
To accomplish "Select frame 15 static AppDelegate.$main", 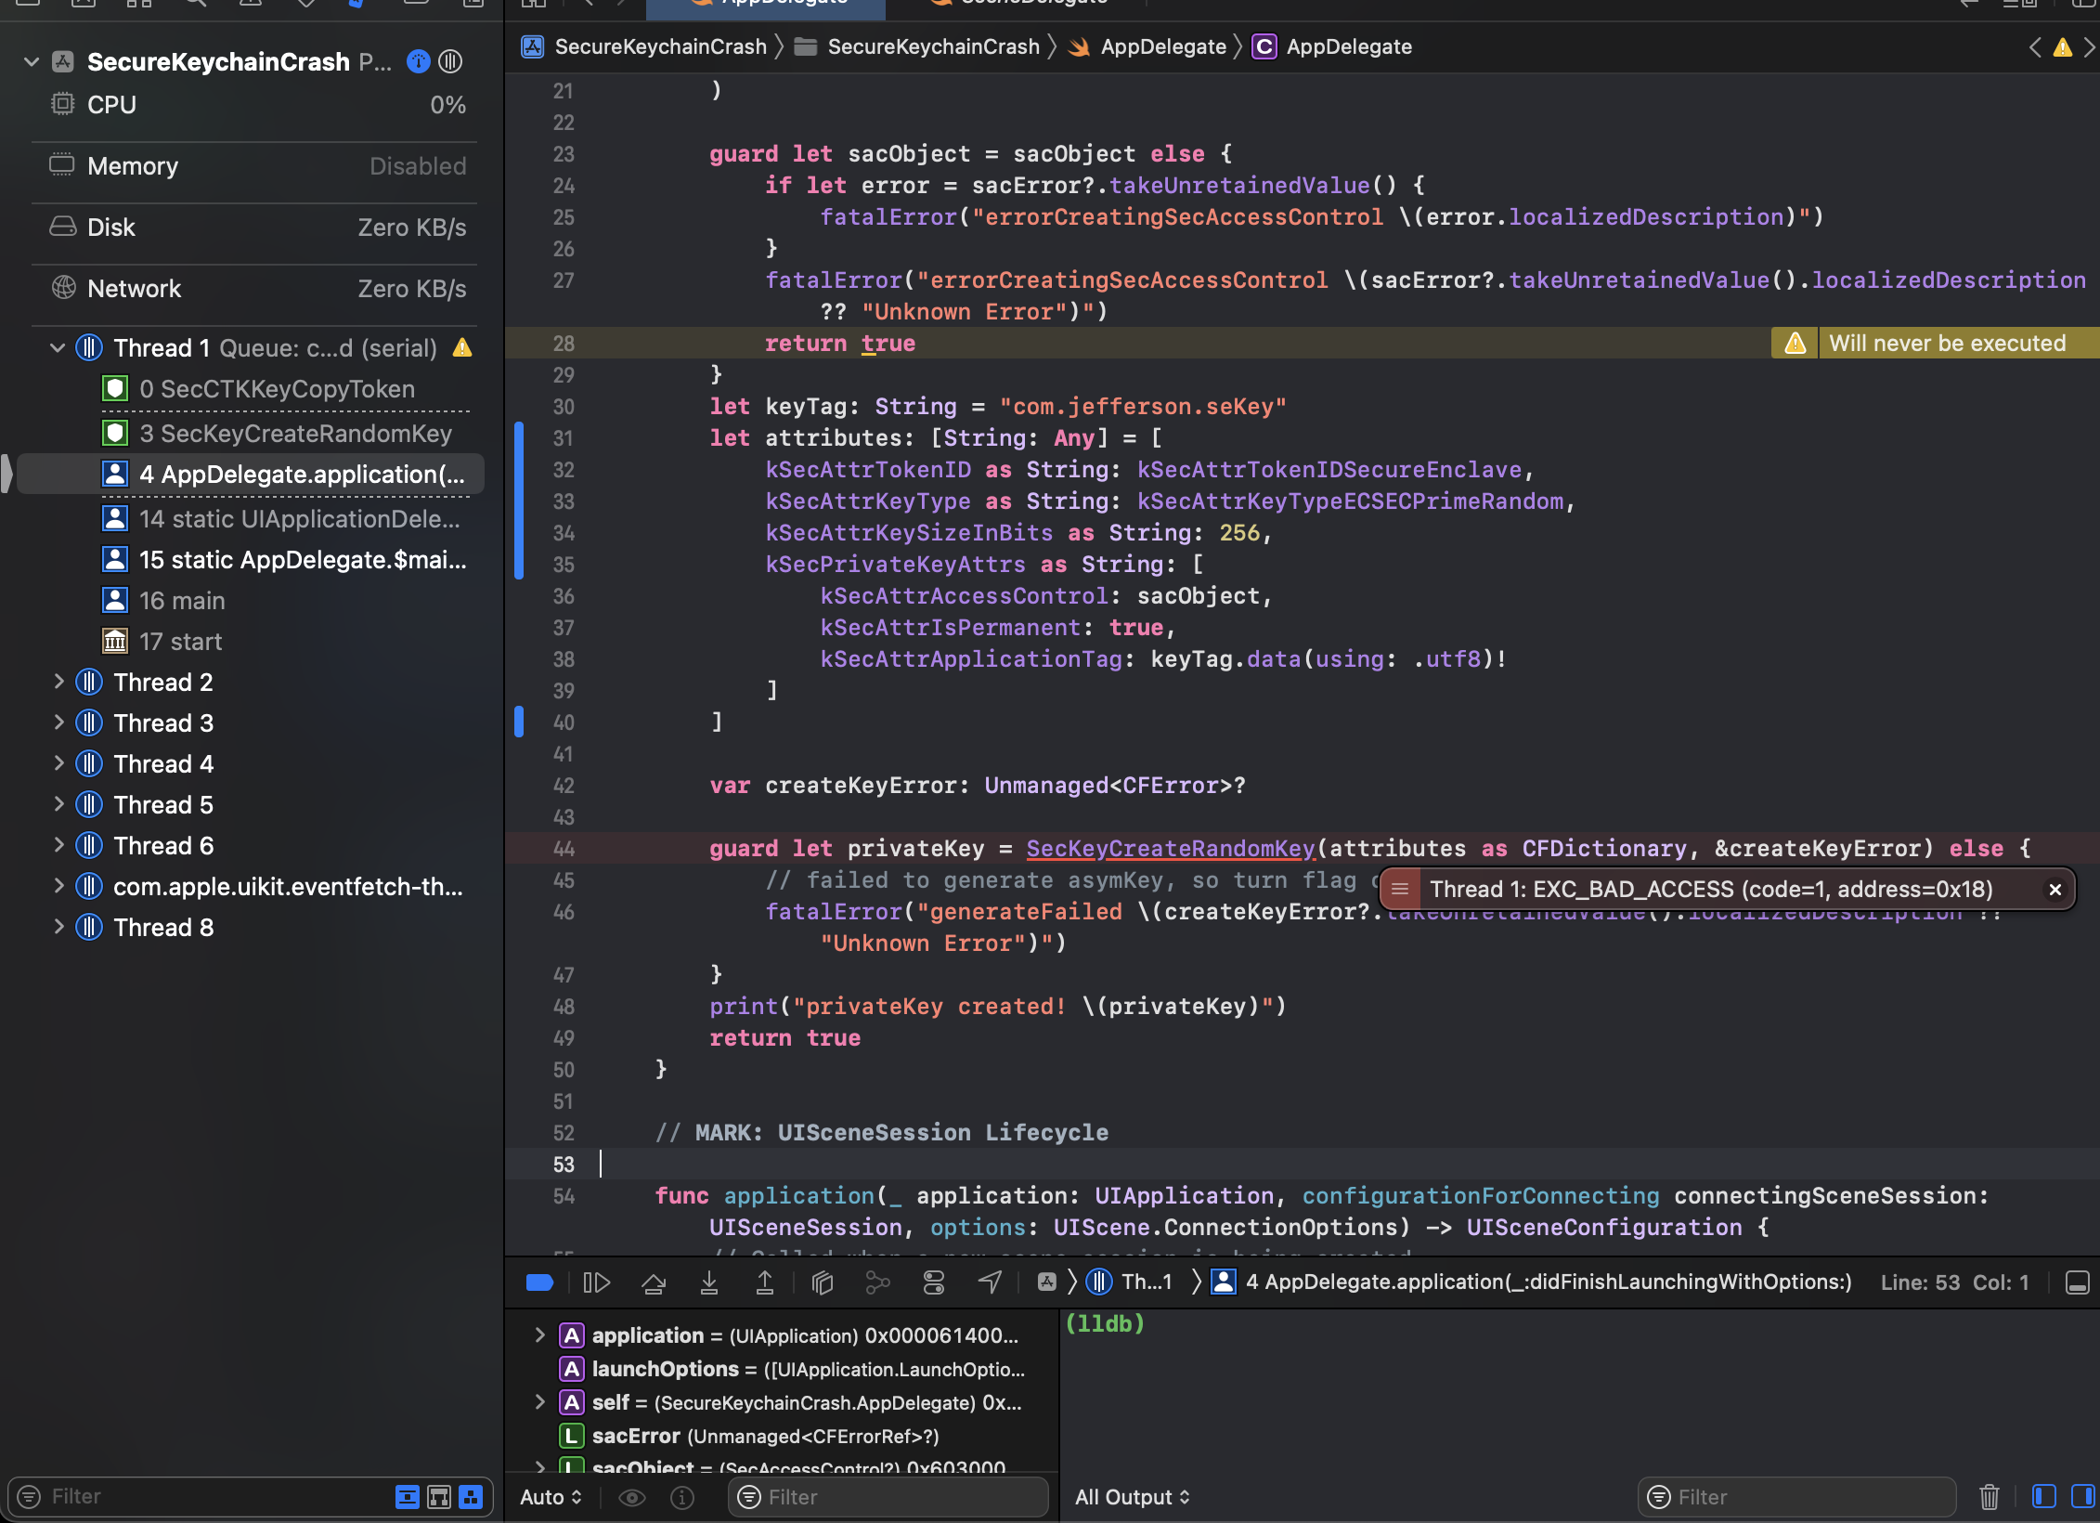I will [x=302, y=560].
